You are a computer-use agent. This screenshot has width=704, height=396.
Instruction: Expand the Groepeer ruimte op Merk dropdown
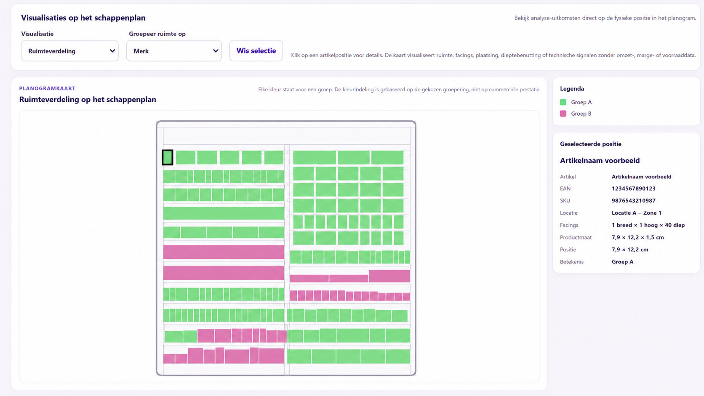(174, 51)
